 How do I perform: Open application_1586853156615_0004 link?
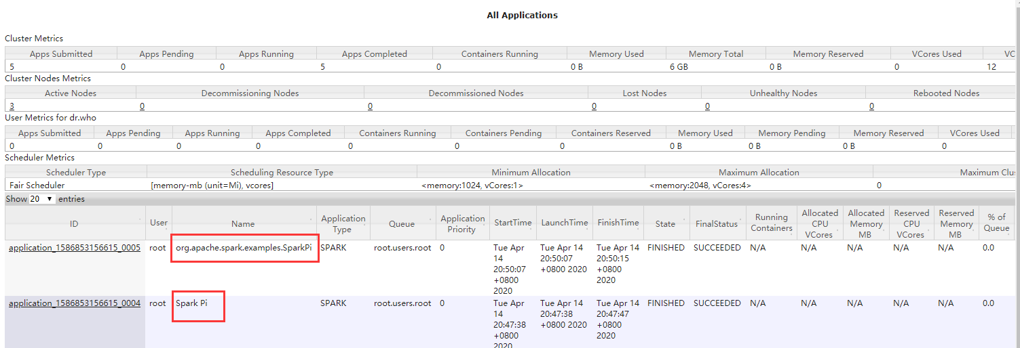point(75,303)
